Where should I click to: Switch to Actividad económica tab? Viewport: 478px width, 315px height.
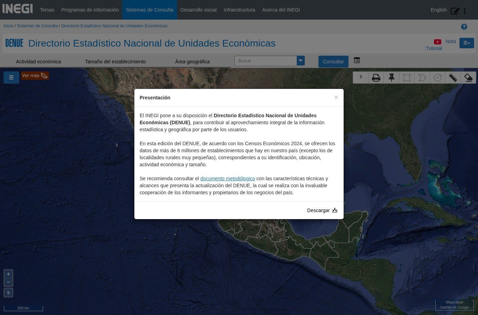38,62
